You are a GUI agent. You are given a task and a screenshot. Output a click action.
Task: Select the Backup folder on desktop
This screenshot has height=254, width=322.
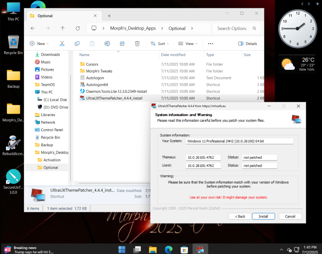point(13,79)
